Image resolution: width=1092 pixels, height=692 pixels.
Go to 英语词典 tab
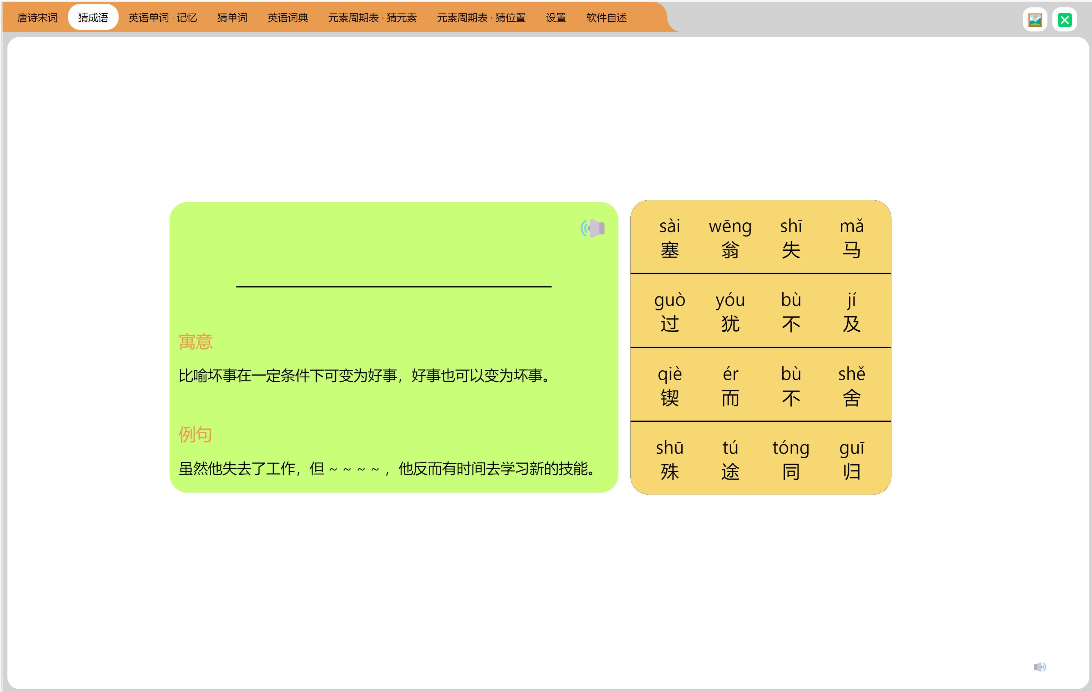pos(288,18)
